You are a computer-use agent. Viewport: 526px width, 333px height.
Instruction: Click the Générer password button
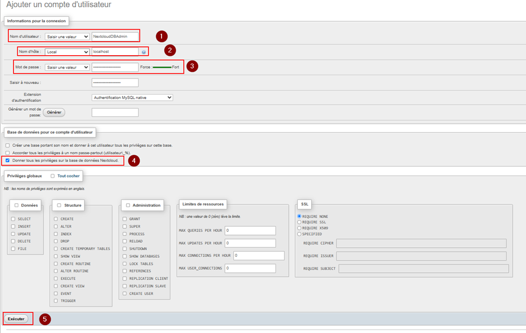(54, 112)
